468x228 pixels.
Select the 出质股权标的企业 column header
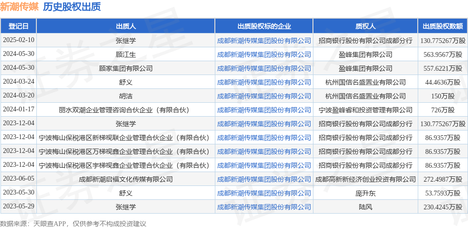264,26
